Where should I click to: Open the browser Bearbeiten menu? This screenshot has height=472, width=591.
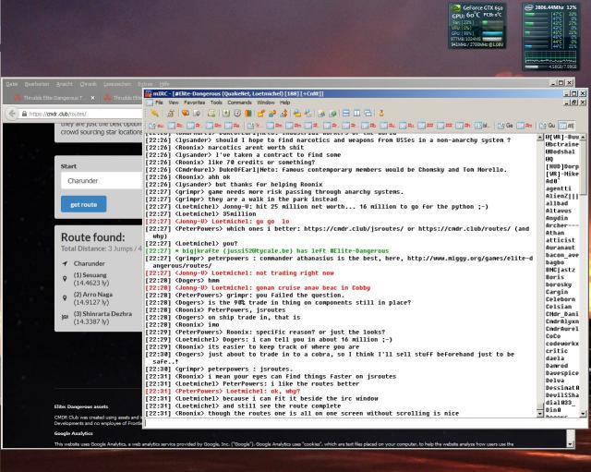pyautogui.click(x=37, y=84)
